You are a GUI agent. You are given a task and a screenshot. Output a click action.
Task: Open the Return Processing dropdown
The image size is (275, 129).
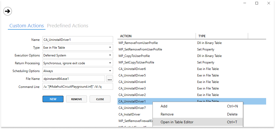click(78, 63)
